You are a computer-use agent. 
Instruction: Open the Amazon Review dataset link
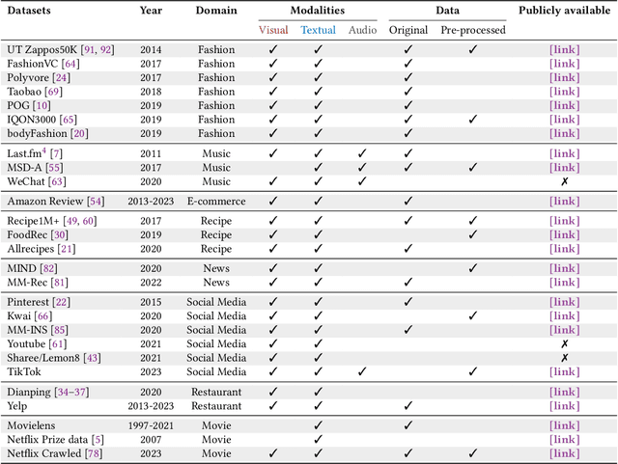(564, 201)
